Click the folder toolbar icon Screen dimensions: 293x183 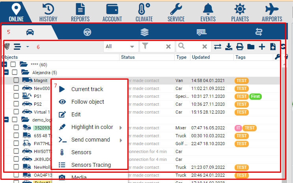point(251,47)
